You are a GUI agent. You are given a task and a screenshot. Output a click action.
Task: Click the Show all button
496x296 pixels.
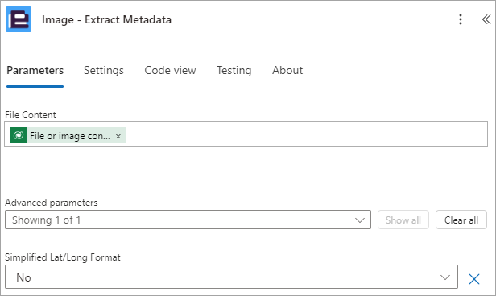403,220
